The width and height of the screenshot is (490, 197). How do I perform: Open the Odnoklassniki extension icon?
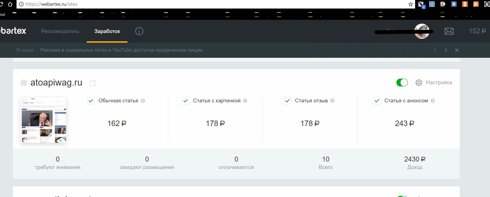click(465, 4)
